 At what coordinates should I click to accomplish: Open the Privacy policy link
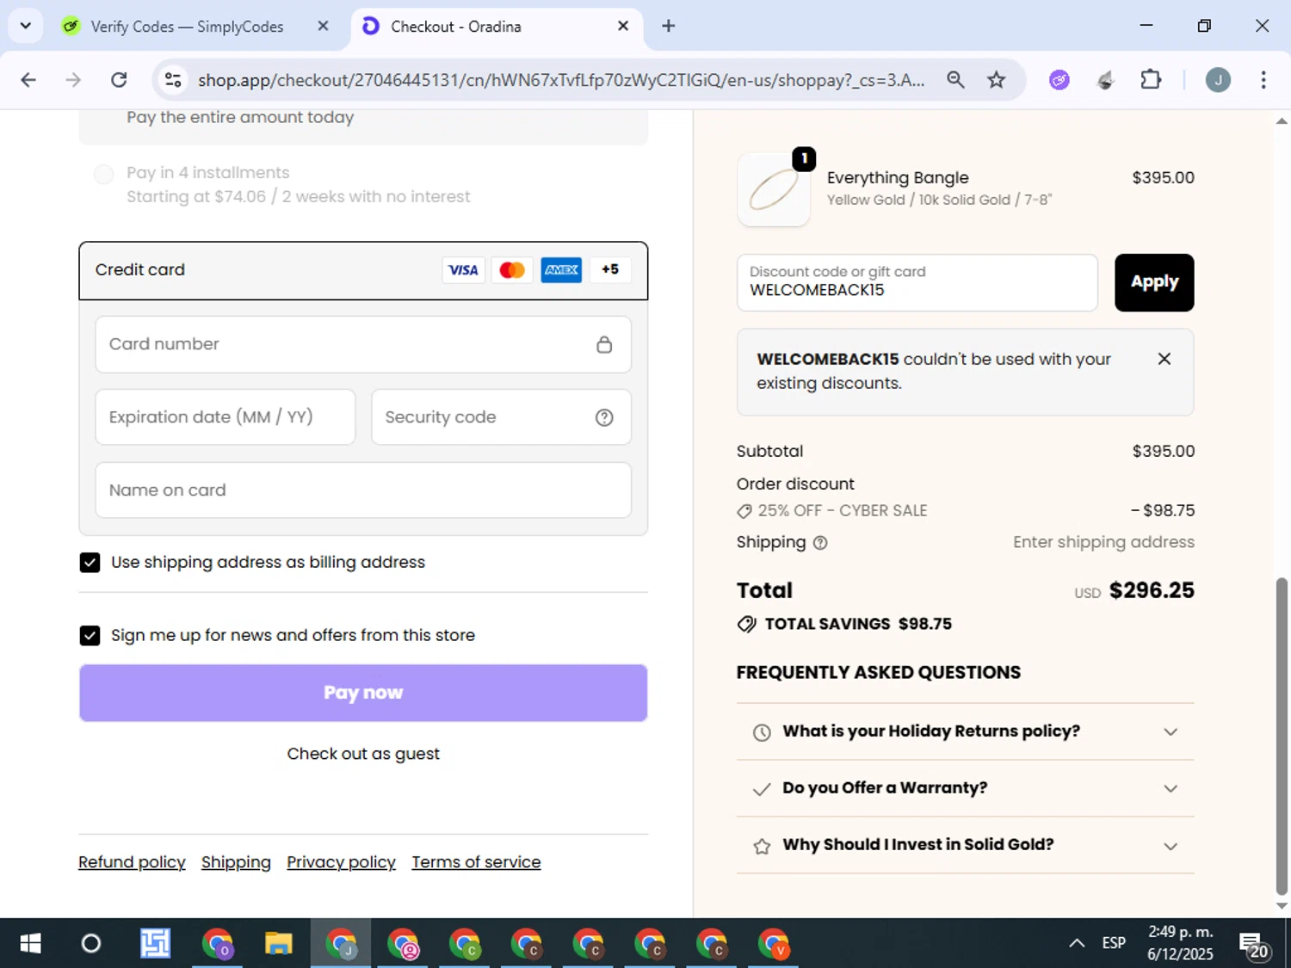pos(341,862)
